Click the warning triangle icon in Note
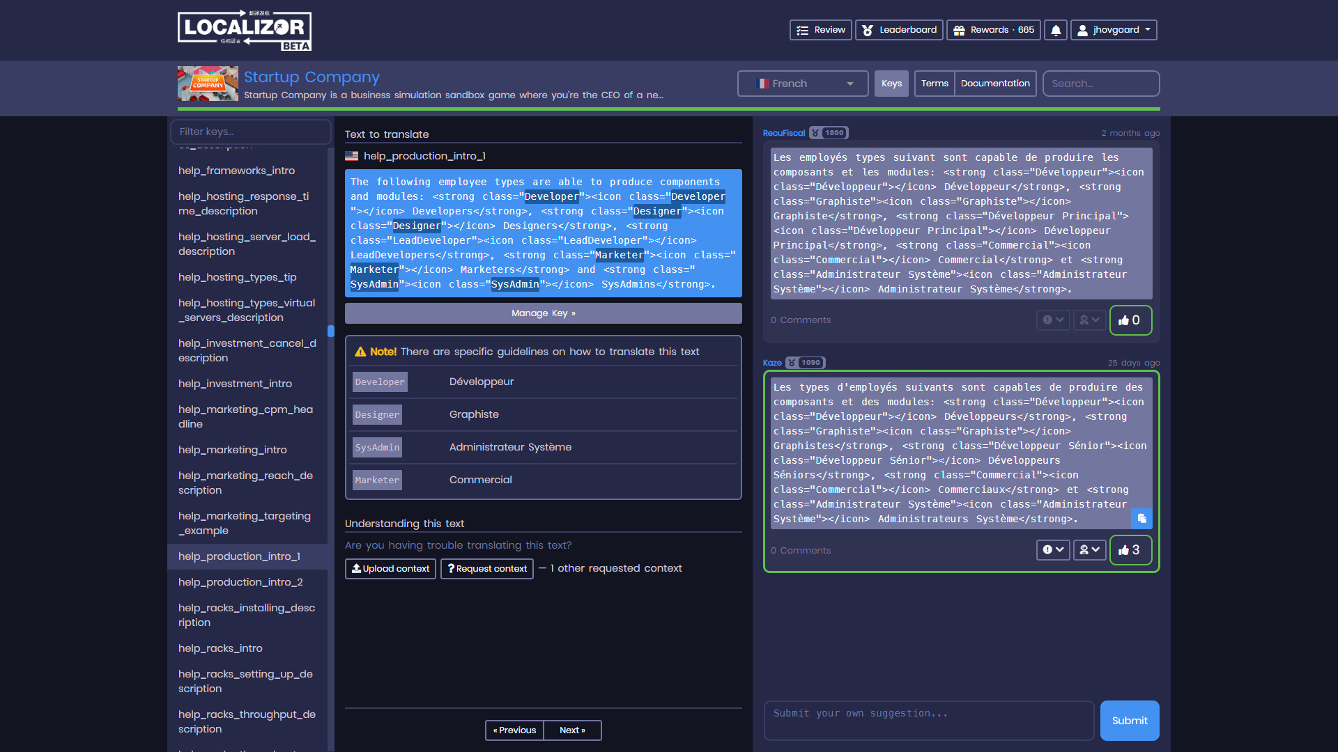Image resolution: width=1338 pixels, height=752 pixels. (x=360, y=352)
